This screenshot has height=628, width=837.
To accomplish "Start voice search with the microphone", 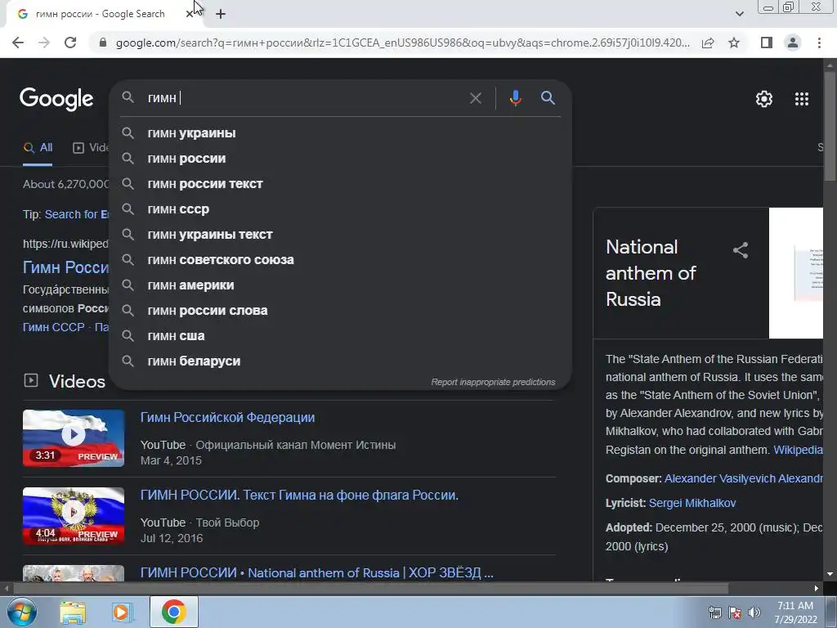I will [515, 98].
